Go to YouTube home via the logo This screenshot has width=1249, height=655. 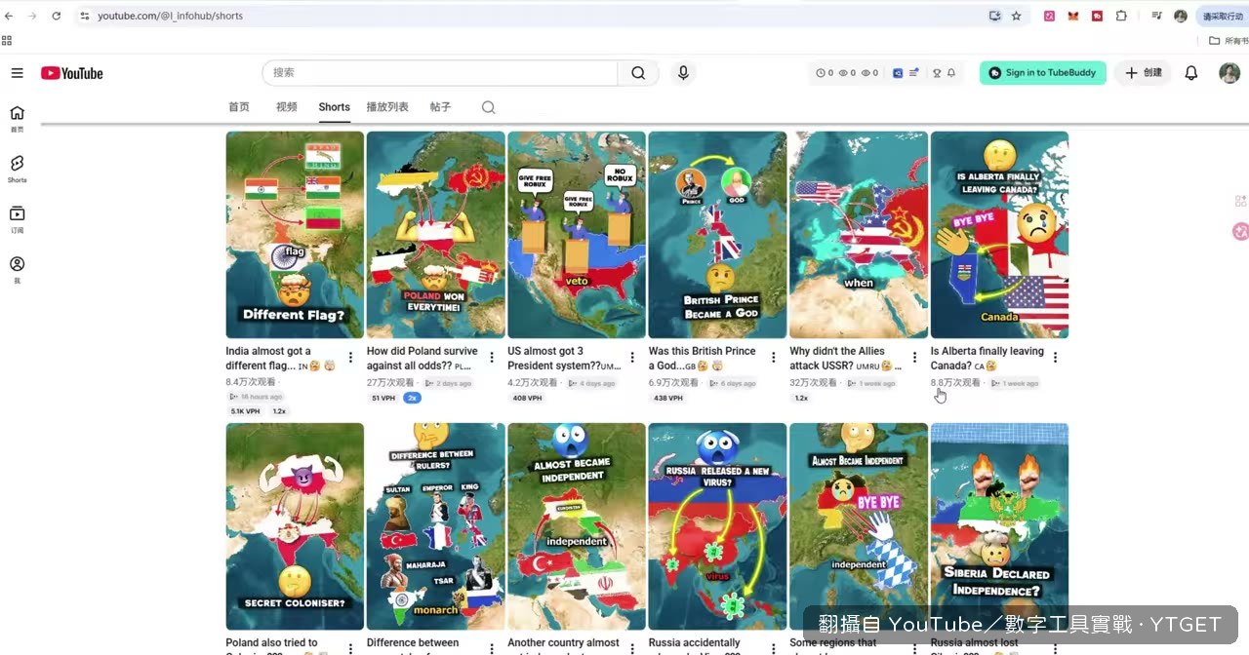(x=72, y=73)
